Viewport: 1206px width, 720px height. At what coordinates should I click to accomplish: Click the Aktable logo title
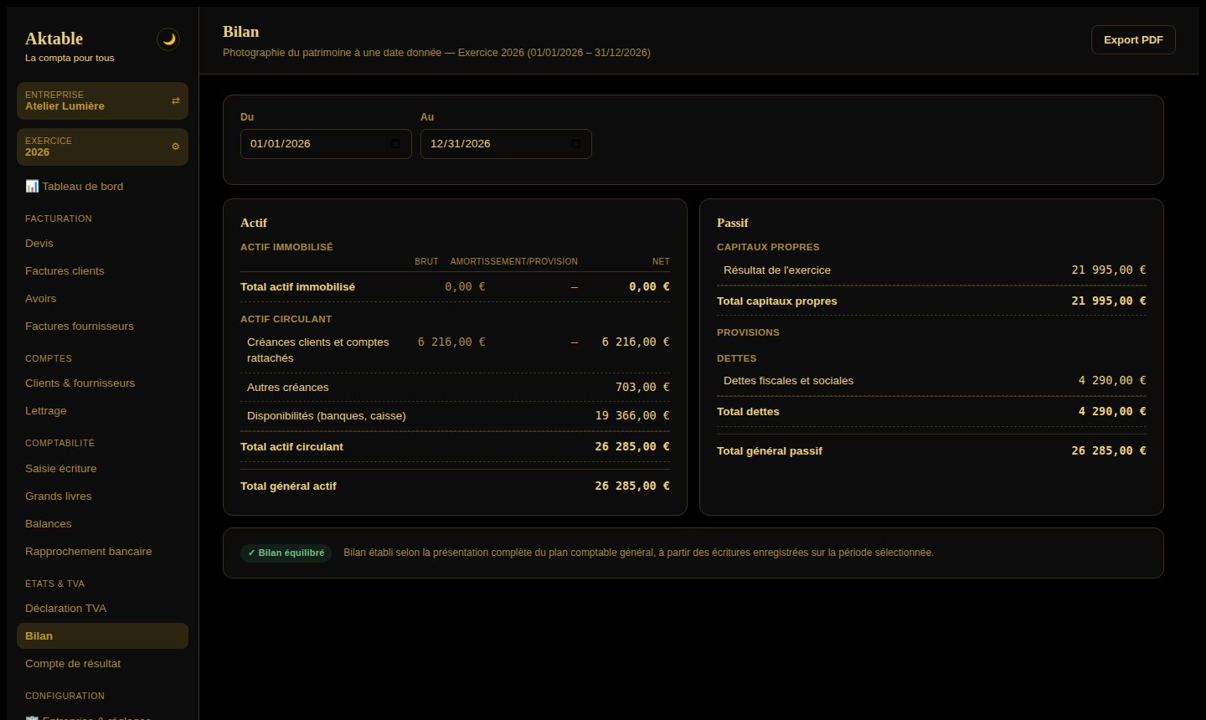pos(54,39)
